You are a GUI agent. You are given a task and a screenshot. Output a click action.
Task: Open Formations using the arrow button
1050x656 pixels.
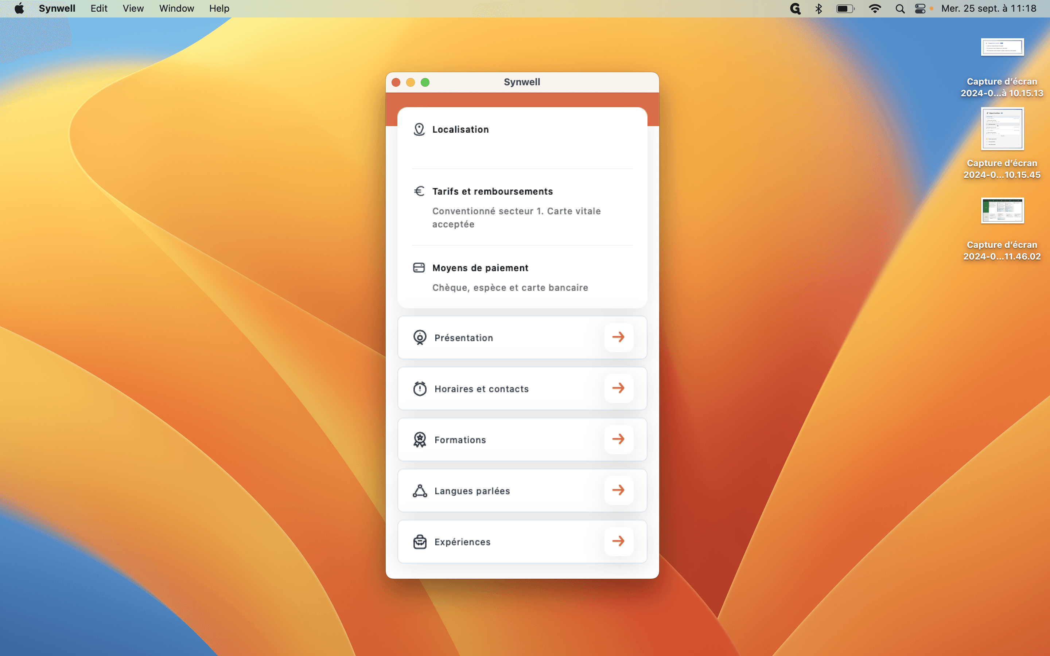(618, 439)
